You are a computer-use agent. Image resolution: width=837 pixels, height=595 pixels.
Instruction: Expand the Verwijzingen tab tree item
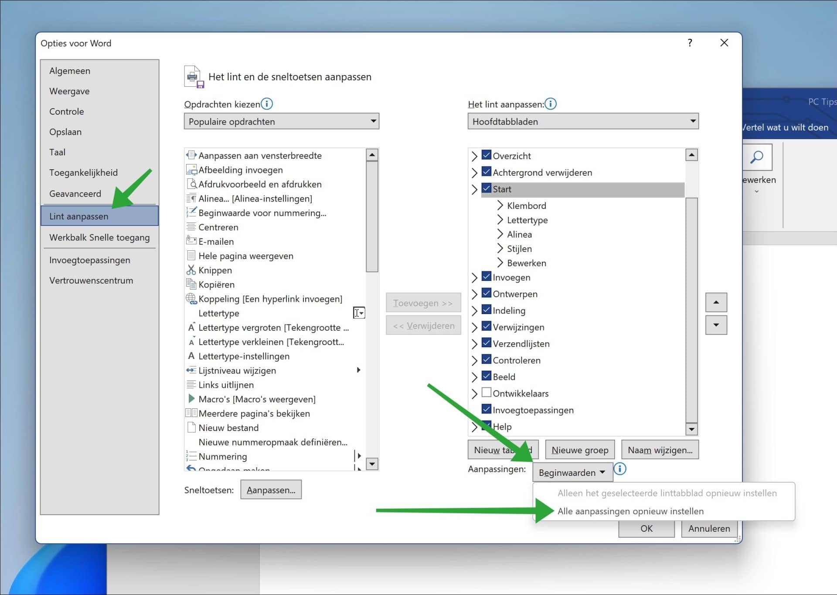click(475, 327)
